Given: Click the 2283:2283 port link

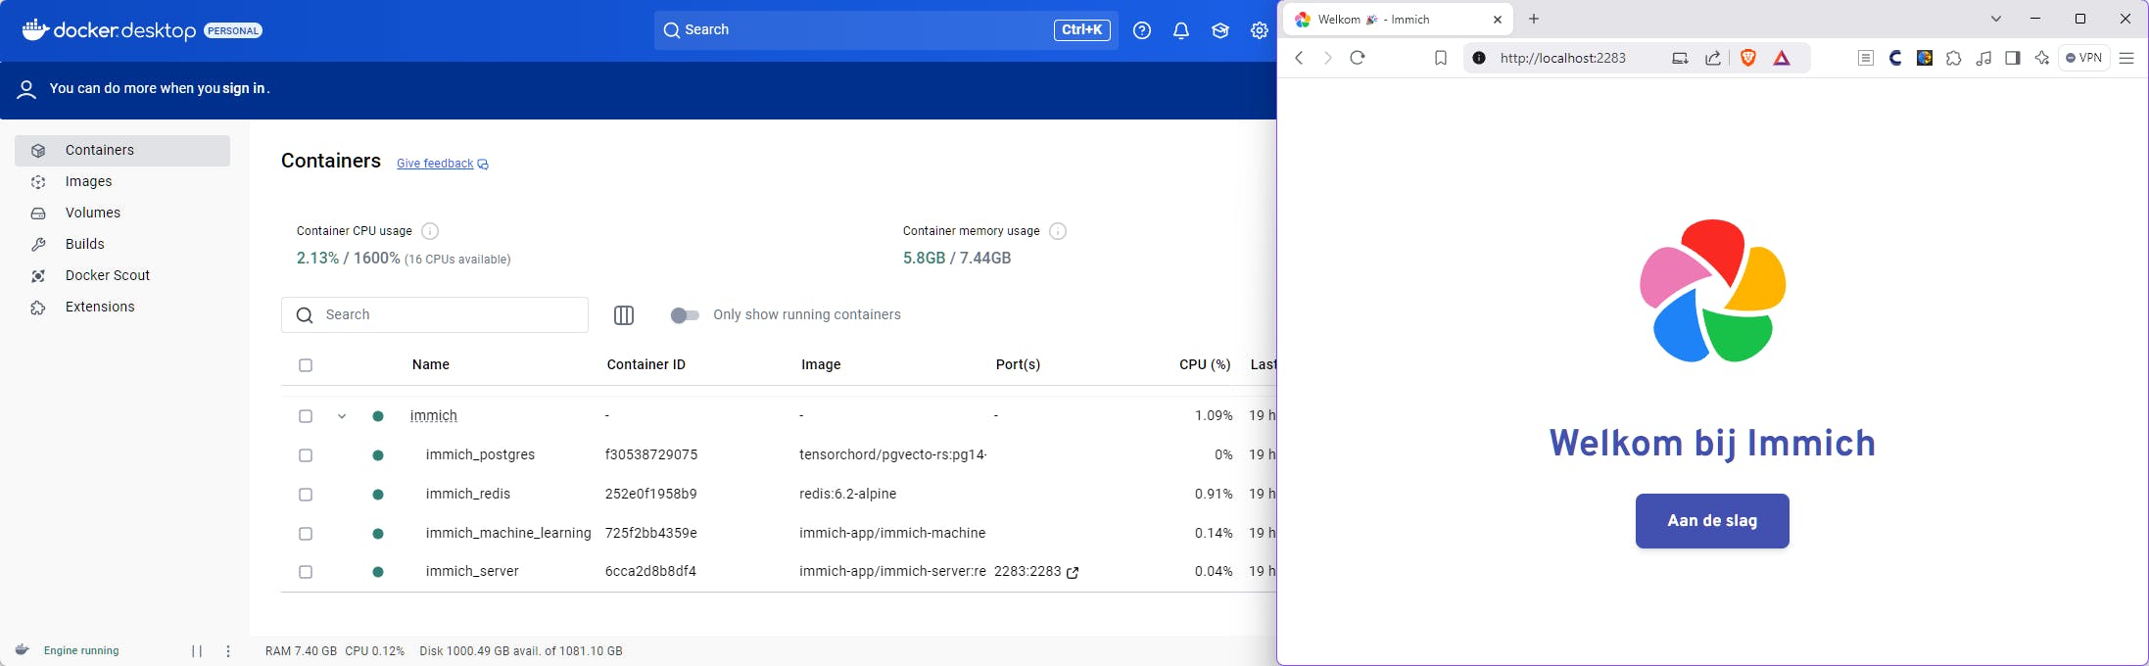Looking at the screenshot, I should (x=1027, y=572).
